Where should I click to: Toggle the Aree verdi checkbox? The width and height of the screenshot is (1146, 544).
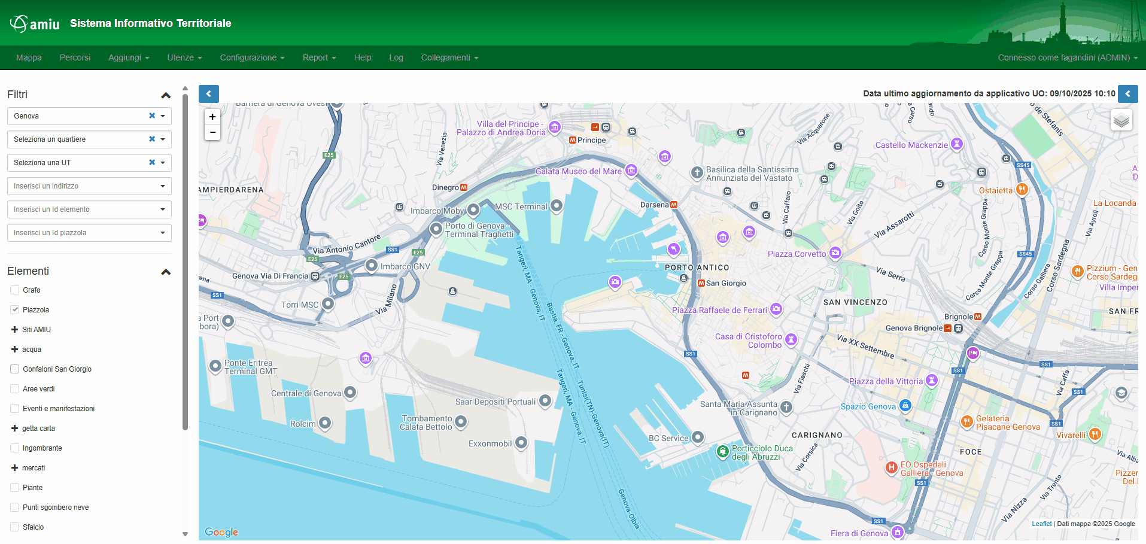15,389
